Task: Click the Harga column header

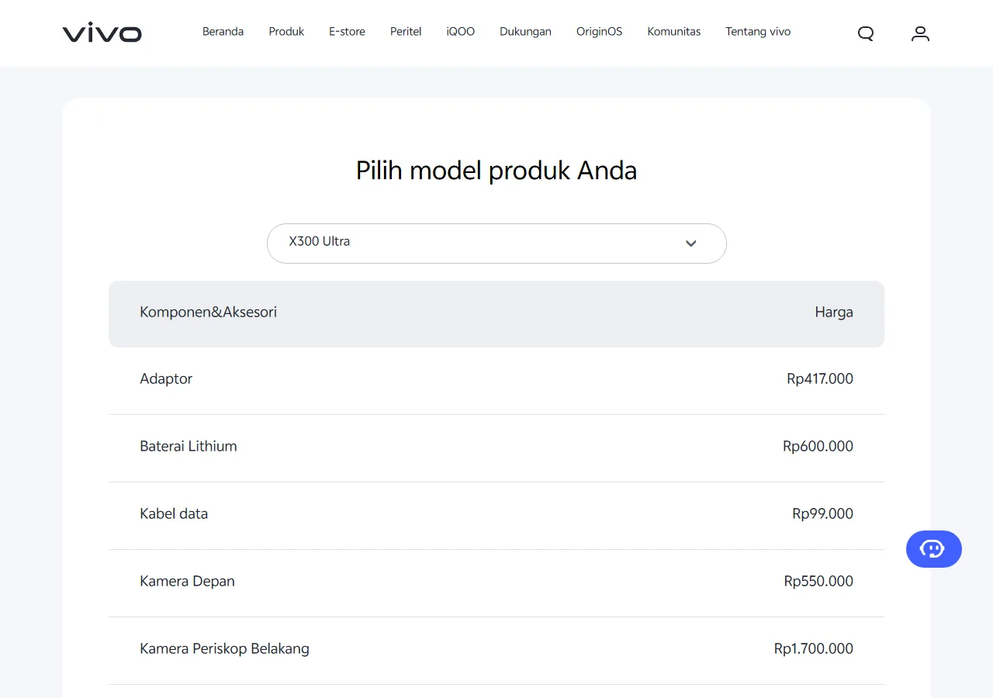Action: point(834,313)
